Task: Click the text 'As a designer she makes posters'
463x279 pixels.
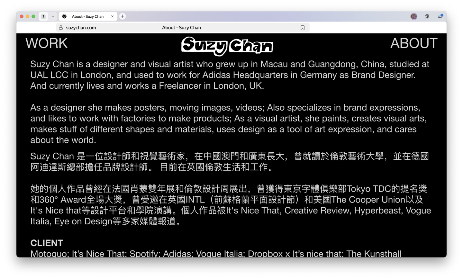Action: pos(98,108)
